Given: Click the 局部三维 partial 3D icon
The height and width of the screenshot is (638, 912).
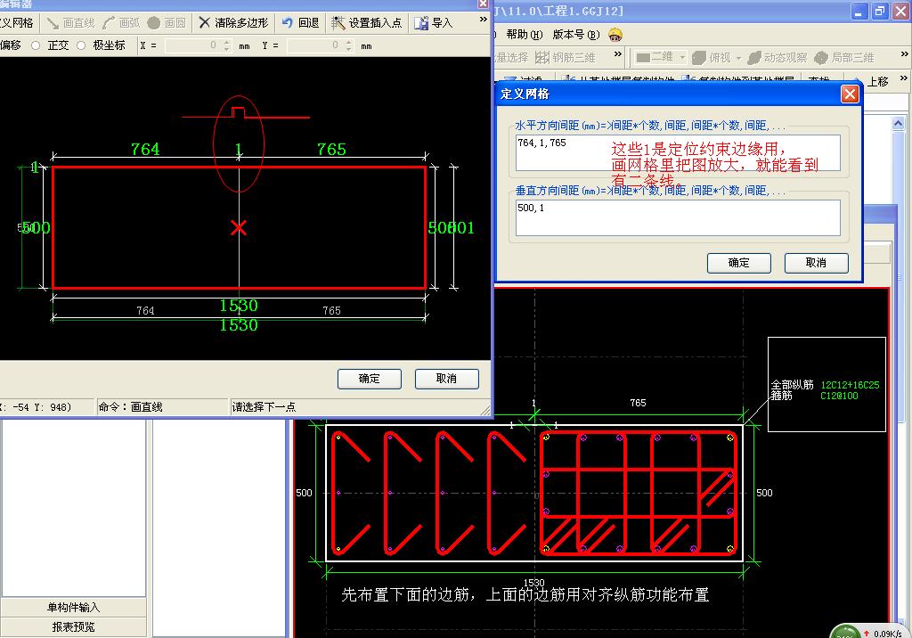Looking at the screenshot, I should (x=820, y=57).
